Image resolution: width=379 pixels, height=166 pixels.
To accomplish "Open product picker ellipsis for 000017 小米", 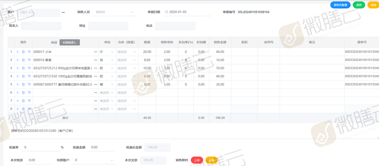I will tap(95, 52).
